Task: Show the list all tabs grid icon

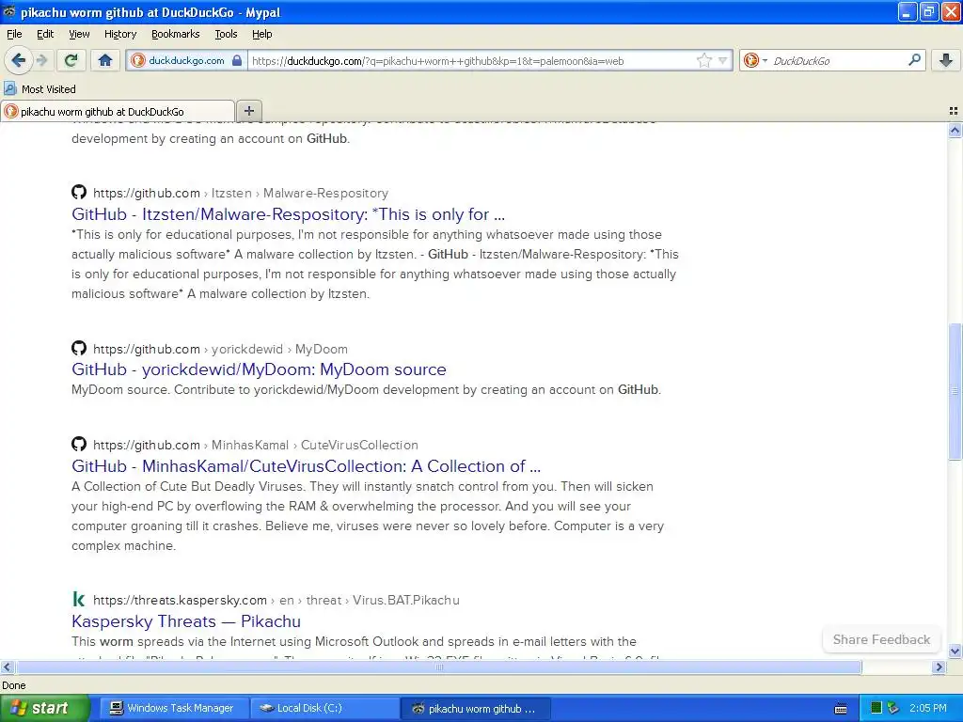Action: [954, 111]
